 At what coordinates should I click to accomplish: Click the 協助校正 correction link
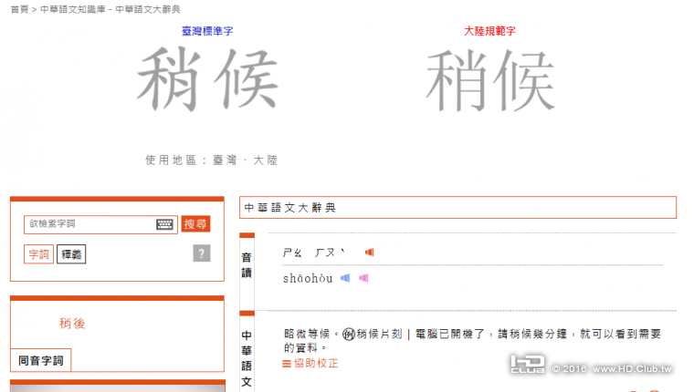316,363
